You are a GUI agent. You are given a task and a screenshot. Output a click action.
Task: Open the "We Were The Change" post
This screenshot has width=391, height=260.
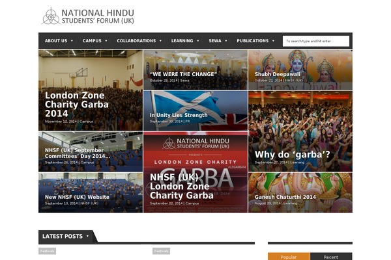(183, 74)
